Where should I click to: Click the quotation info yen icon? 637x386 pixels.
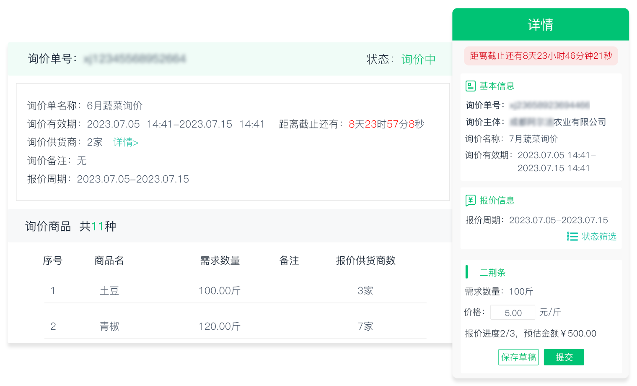coord(470,201)
